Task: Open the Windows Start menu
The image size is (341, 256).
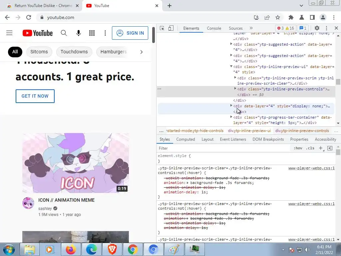Action: click(9, 249)
